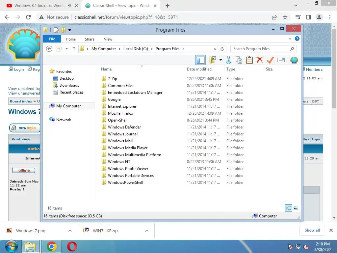This screenshot has width=337, height=253.
Task: Expand My Computer breadcrumb arrow
Action: click(120, 49)
